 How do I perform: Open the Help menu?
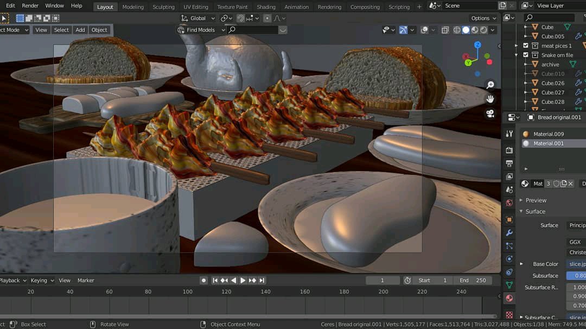coord(77,5)
